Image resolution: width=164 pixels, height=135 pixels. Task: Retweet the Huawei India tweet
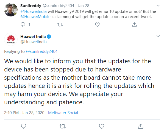click(63, 126)
